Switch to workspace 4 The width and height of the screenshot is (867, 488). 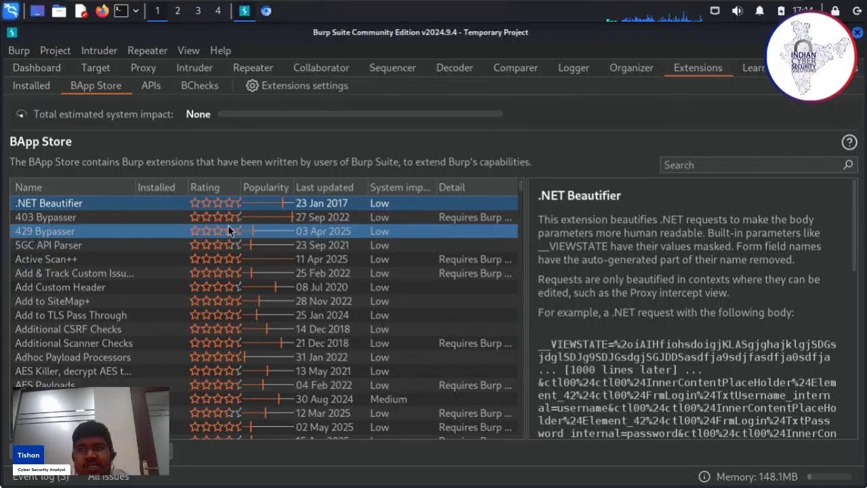[x=218, y=11]
